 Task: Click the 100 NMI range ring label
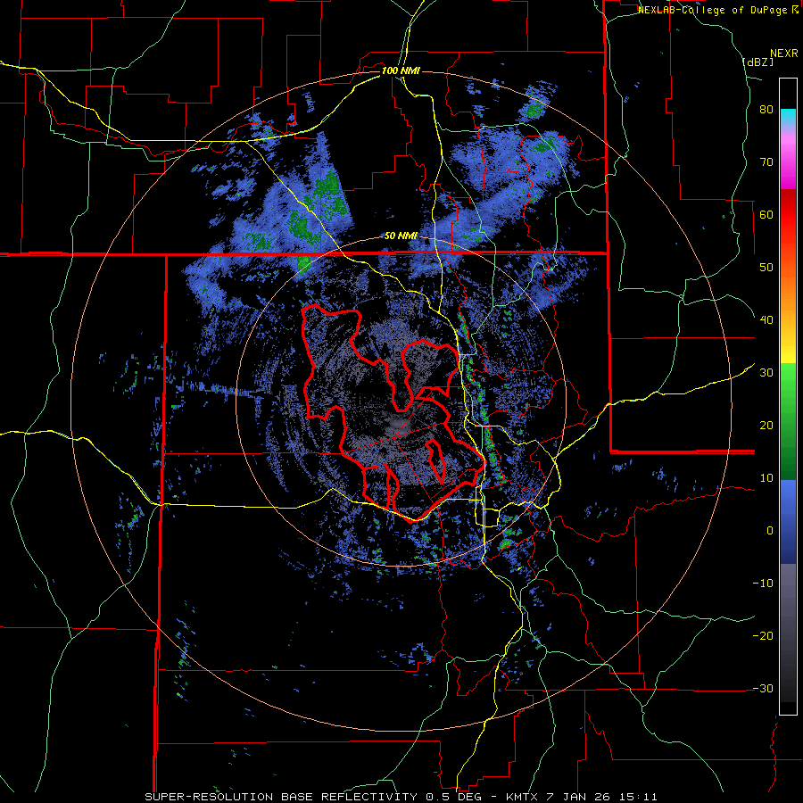click(x=401, y=70)
